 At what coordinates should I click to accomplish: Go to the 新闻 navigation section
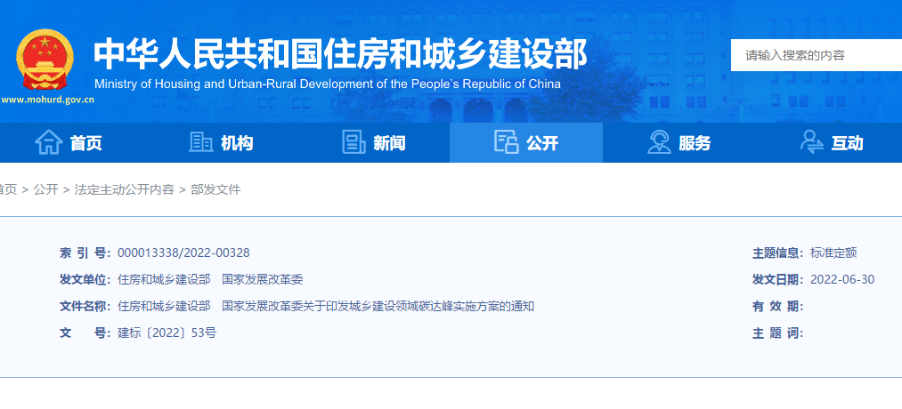point(389,143)
